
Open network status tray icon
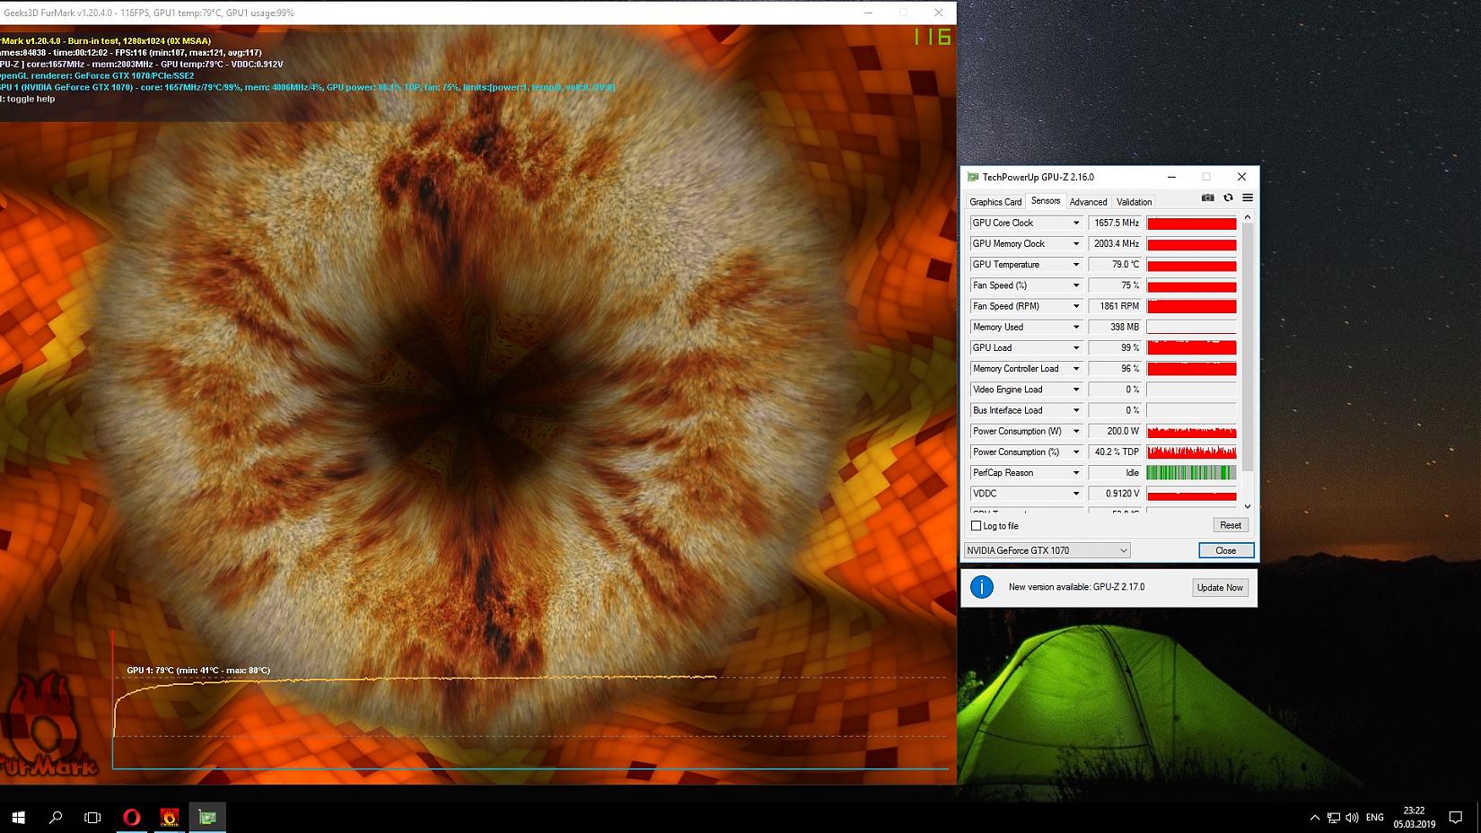(1334, 818)
